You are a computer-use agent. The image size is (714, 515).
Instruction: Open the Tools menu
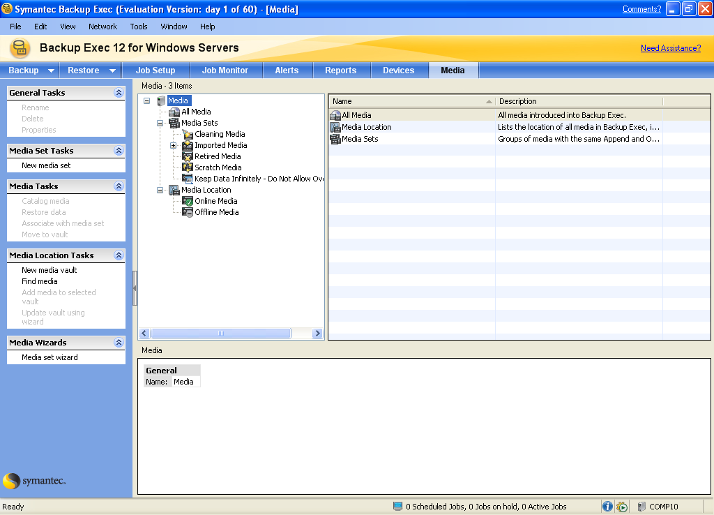click(139, 27)
